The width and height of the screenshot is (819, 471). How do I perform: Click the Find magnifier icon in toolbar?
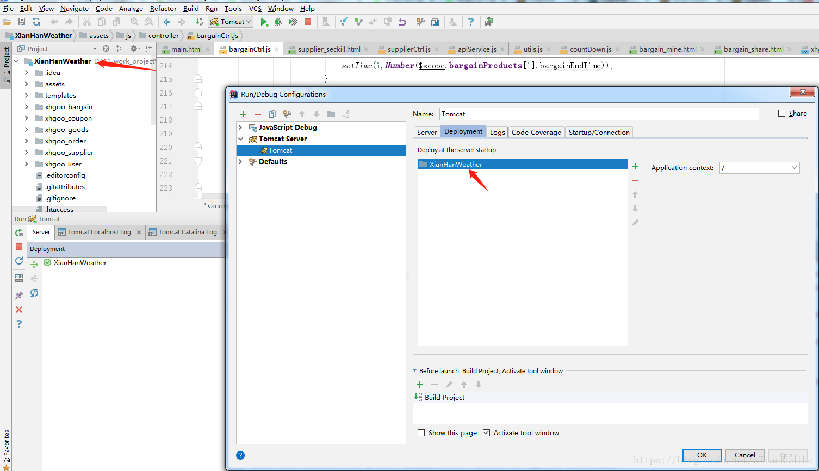134,22
